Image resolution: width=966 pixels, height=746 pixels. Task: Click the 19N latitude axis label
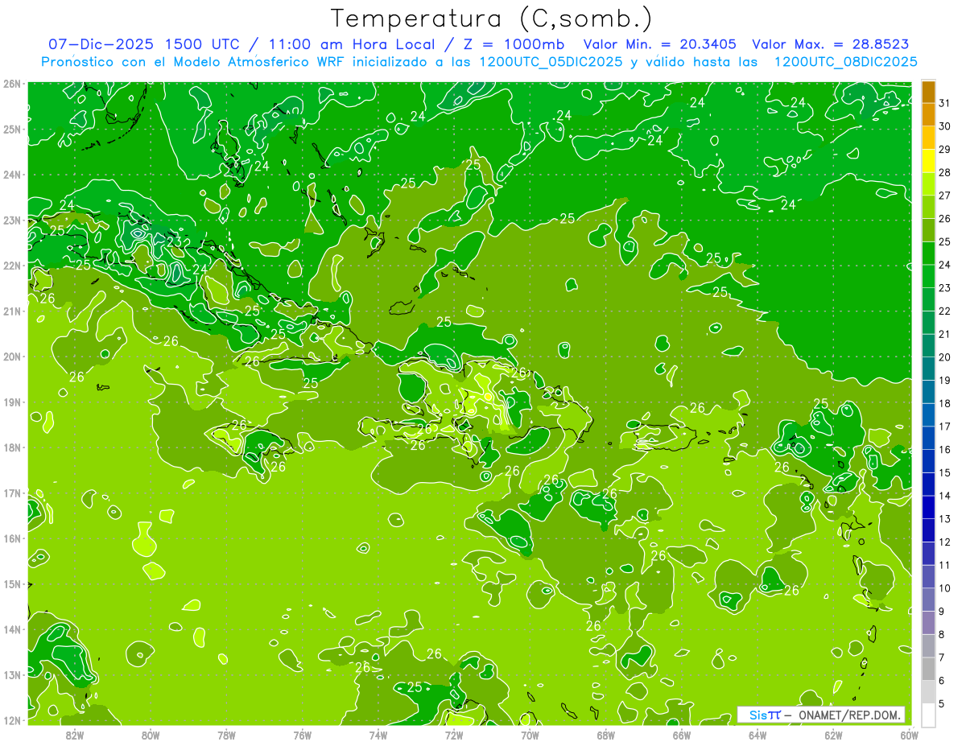click(12, 402)
